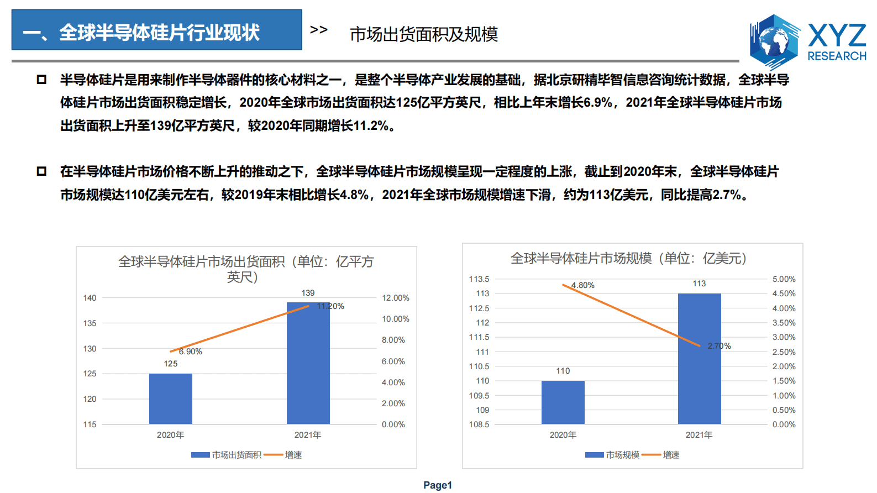Click the '140' left axis label

90,298
